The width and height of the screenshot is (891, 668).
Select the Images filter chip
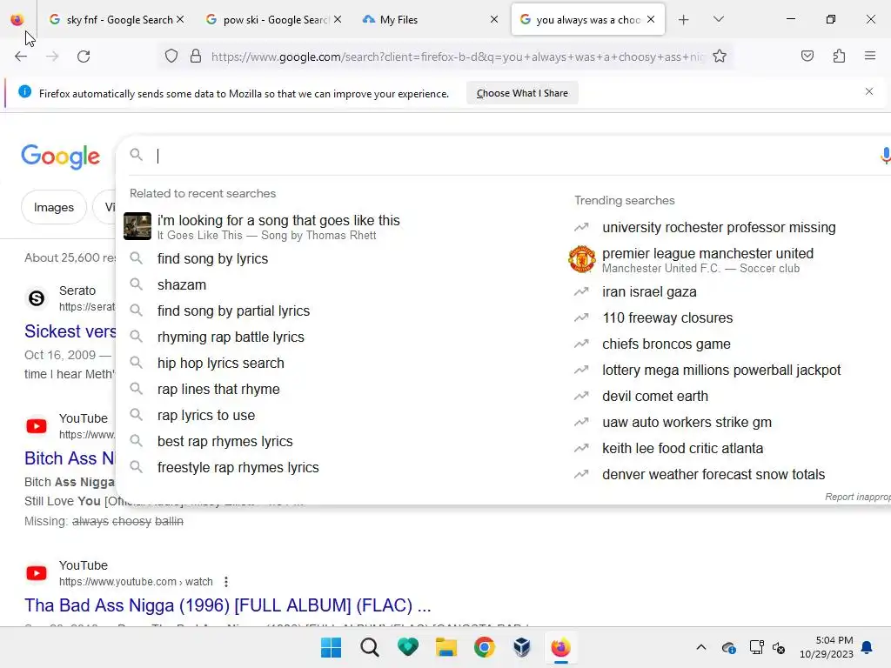pyautogui.click(x=53, y=207)
